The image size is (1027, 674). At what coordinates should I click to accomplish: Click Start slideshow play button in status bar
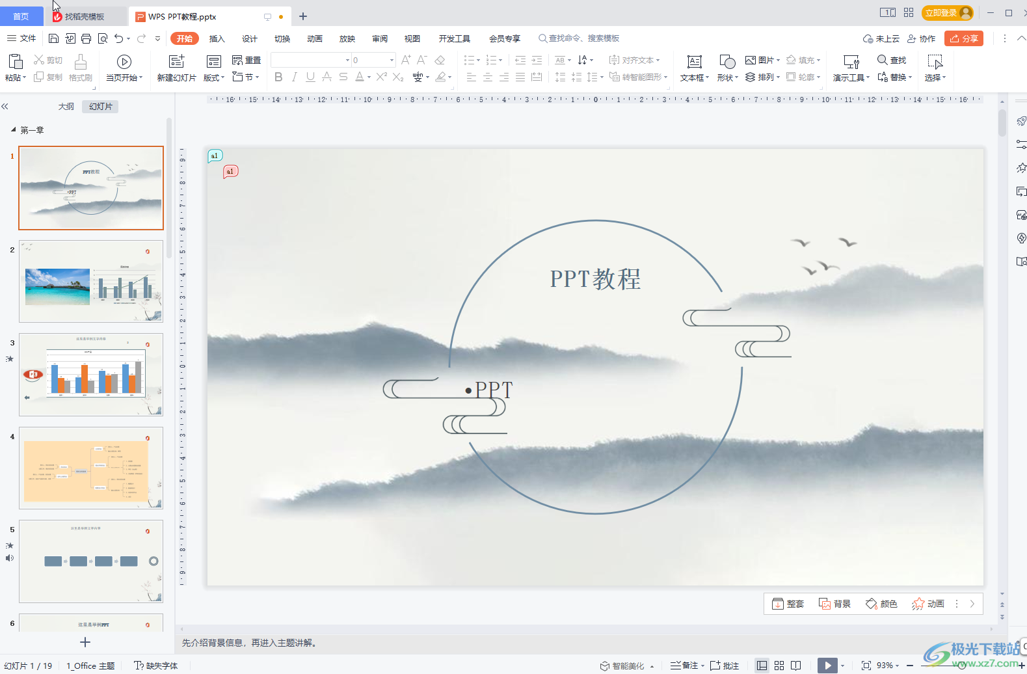(827, 666)
